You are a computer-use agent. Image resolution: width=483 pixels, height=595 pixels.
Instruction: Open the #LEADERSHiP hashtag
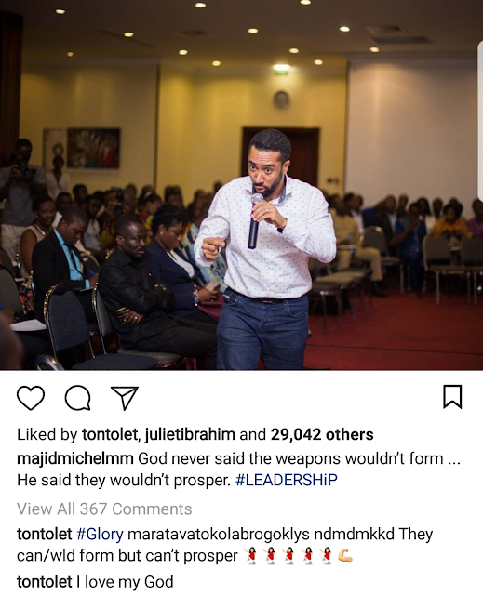(287, 480)
